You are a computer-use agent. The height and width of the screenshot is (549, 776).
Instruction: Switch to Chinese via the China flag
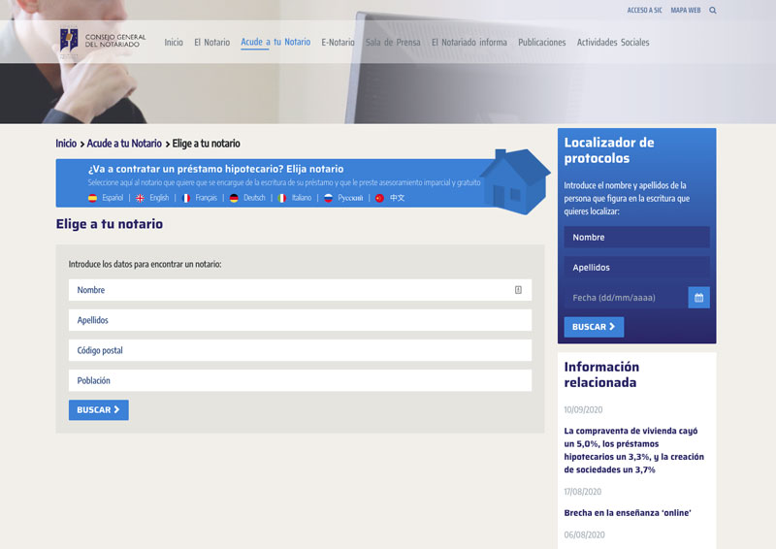coord(379,198)
